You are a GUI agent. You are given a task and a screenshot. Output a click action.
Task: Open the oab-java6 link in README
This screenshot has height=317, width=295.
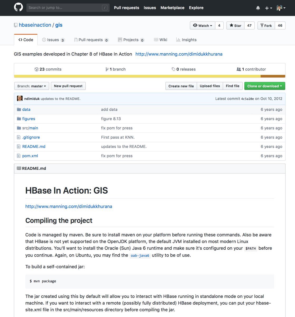pos(140,255)
